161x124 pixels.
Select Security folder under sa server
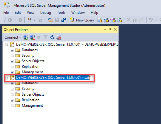click(x=28, y=89)
